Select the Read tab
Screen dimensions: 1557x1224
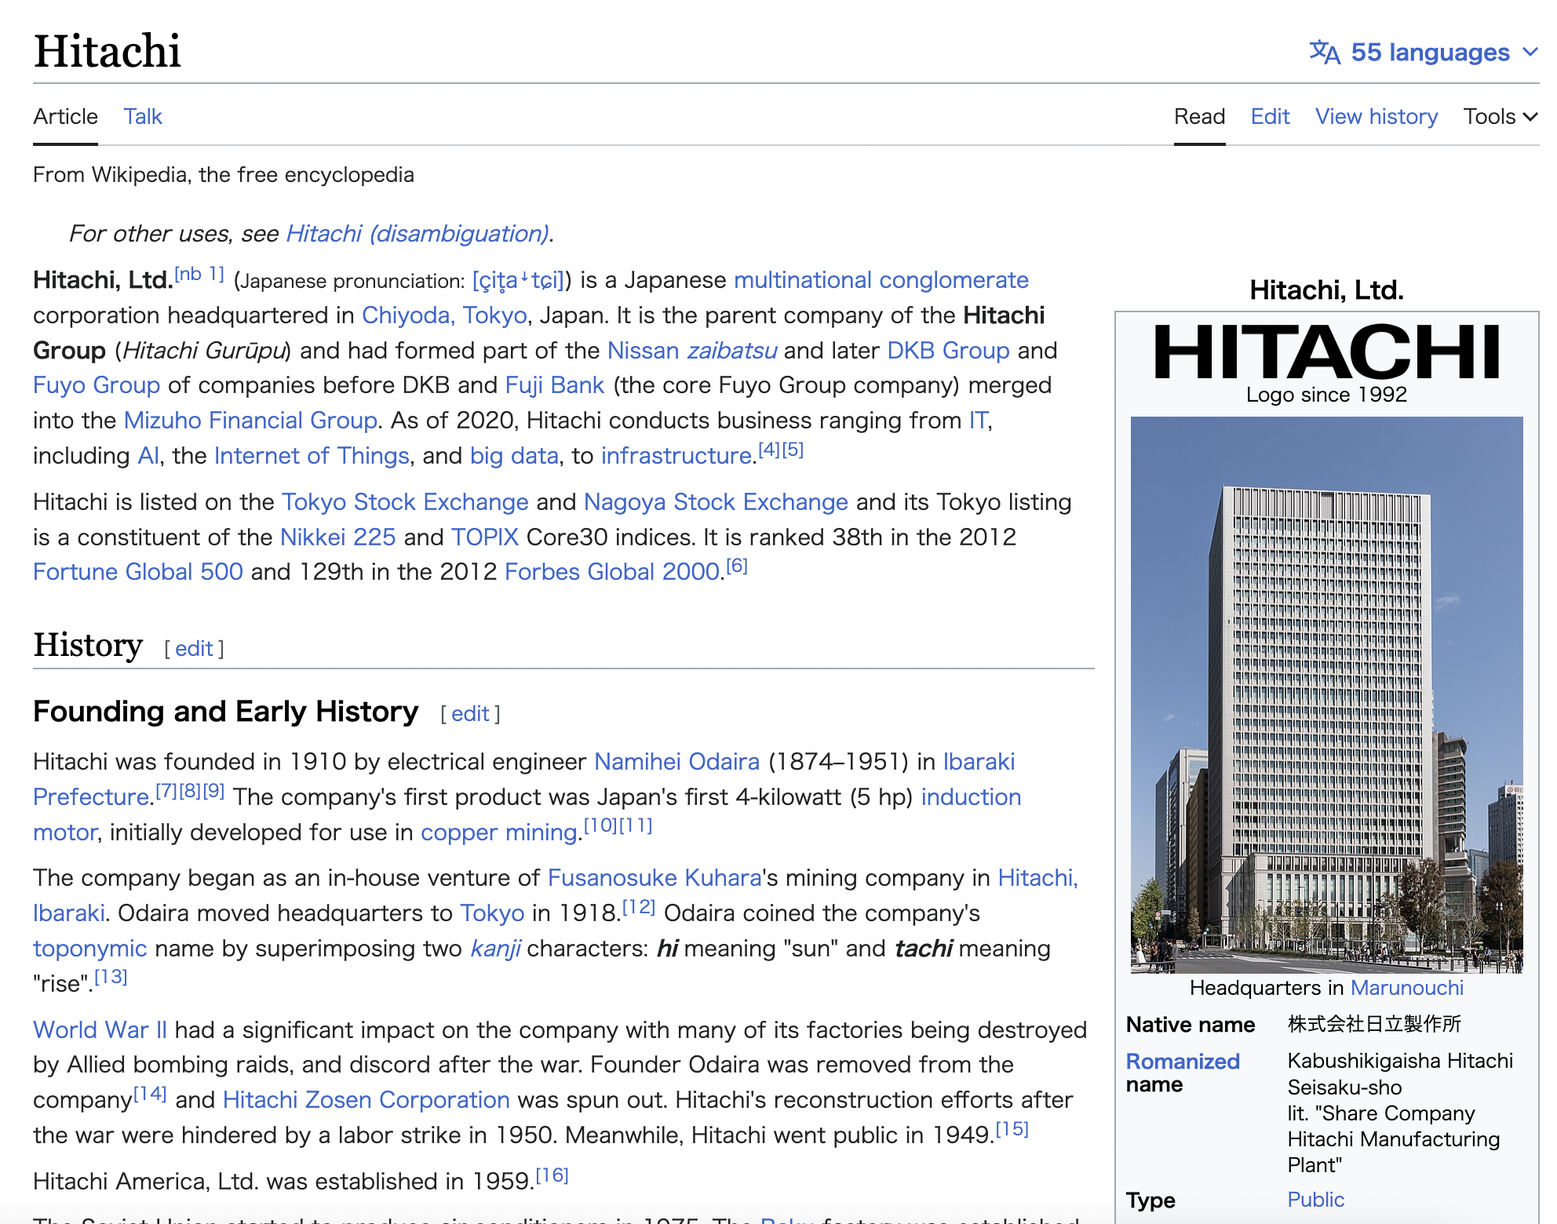(1199, 117)
